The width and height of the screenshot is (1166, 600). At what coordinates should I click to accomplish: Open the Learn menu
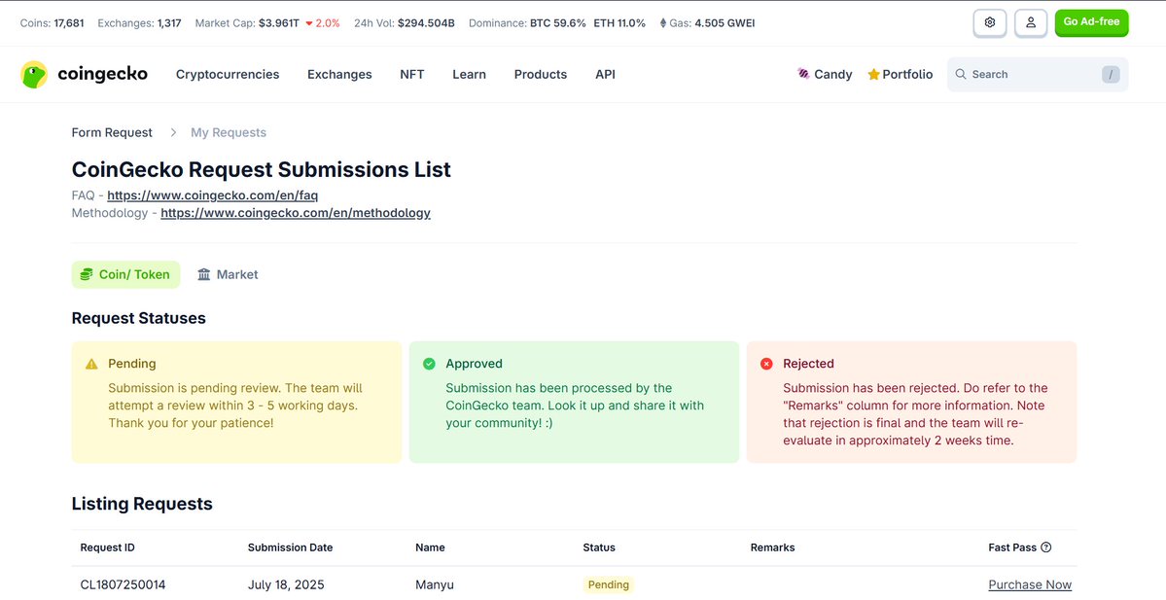[x=470, y=74]
